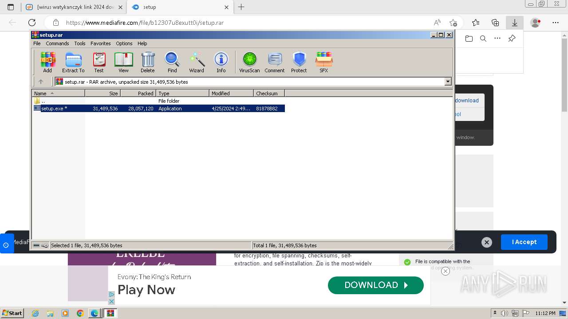Image resolution: width=568 pixels, height=319 pixels.
Task: Open the Commands menu
Action: coord(57,43)
